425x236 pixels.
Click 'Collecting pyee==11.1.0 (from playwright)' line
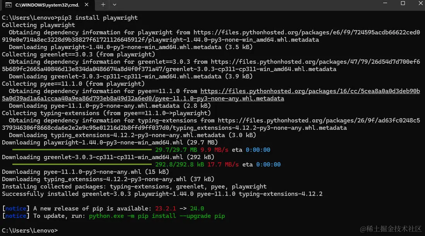tap(73, 84)
